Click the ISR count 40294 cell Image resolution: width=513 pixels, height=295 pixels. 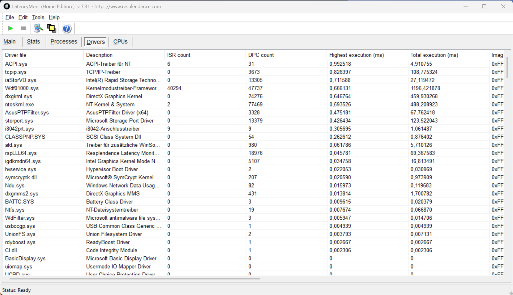[174, 88]
